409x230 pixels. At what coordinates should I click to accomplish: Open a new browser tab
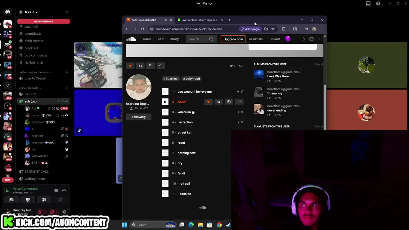[x=229, y=20]
